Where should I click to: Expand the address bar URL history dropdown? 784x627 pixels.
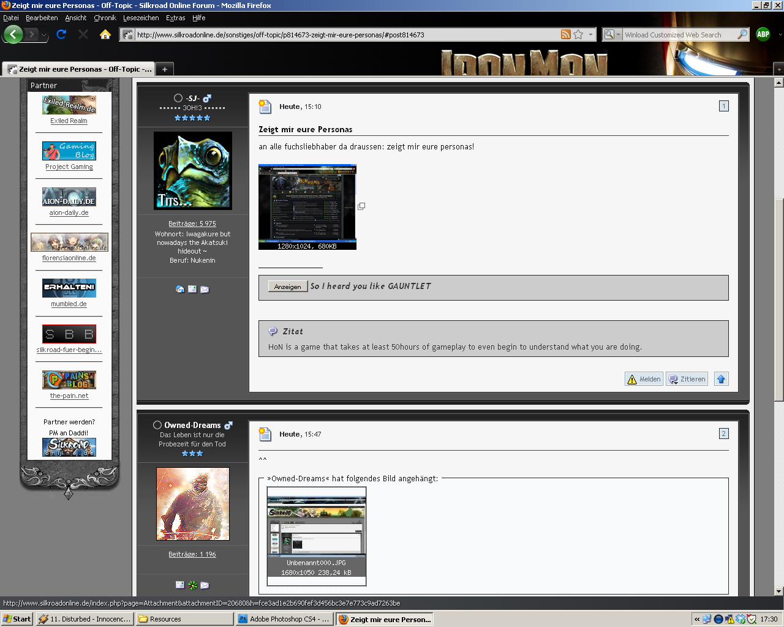point(590,35)
